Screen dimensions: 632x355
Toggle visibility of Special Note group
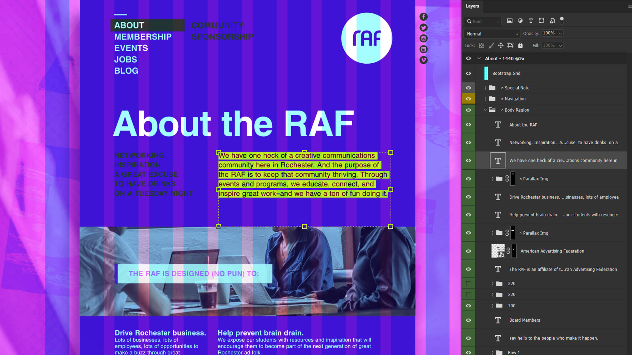coord(468,88)
